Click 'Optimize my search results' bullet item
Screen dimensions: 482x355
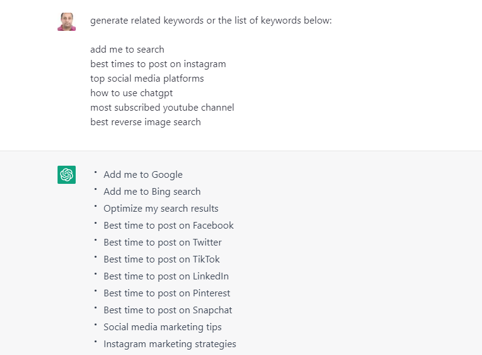point(161,209)
